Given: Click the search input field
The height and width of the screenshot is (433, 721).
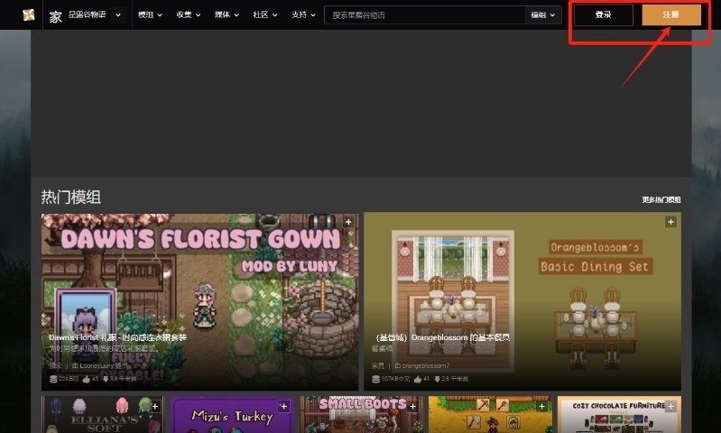Looking at the screenshot, I should click(x=424, y=15).
